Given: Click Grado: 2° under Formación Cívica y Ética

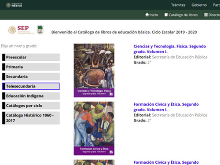Looking at the screenshot, I should point(143,121).
